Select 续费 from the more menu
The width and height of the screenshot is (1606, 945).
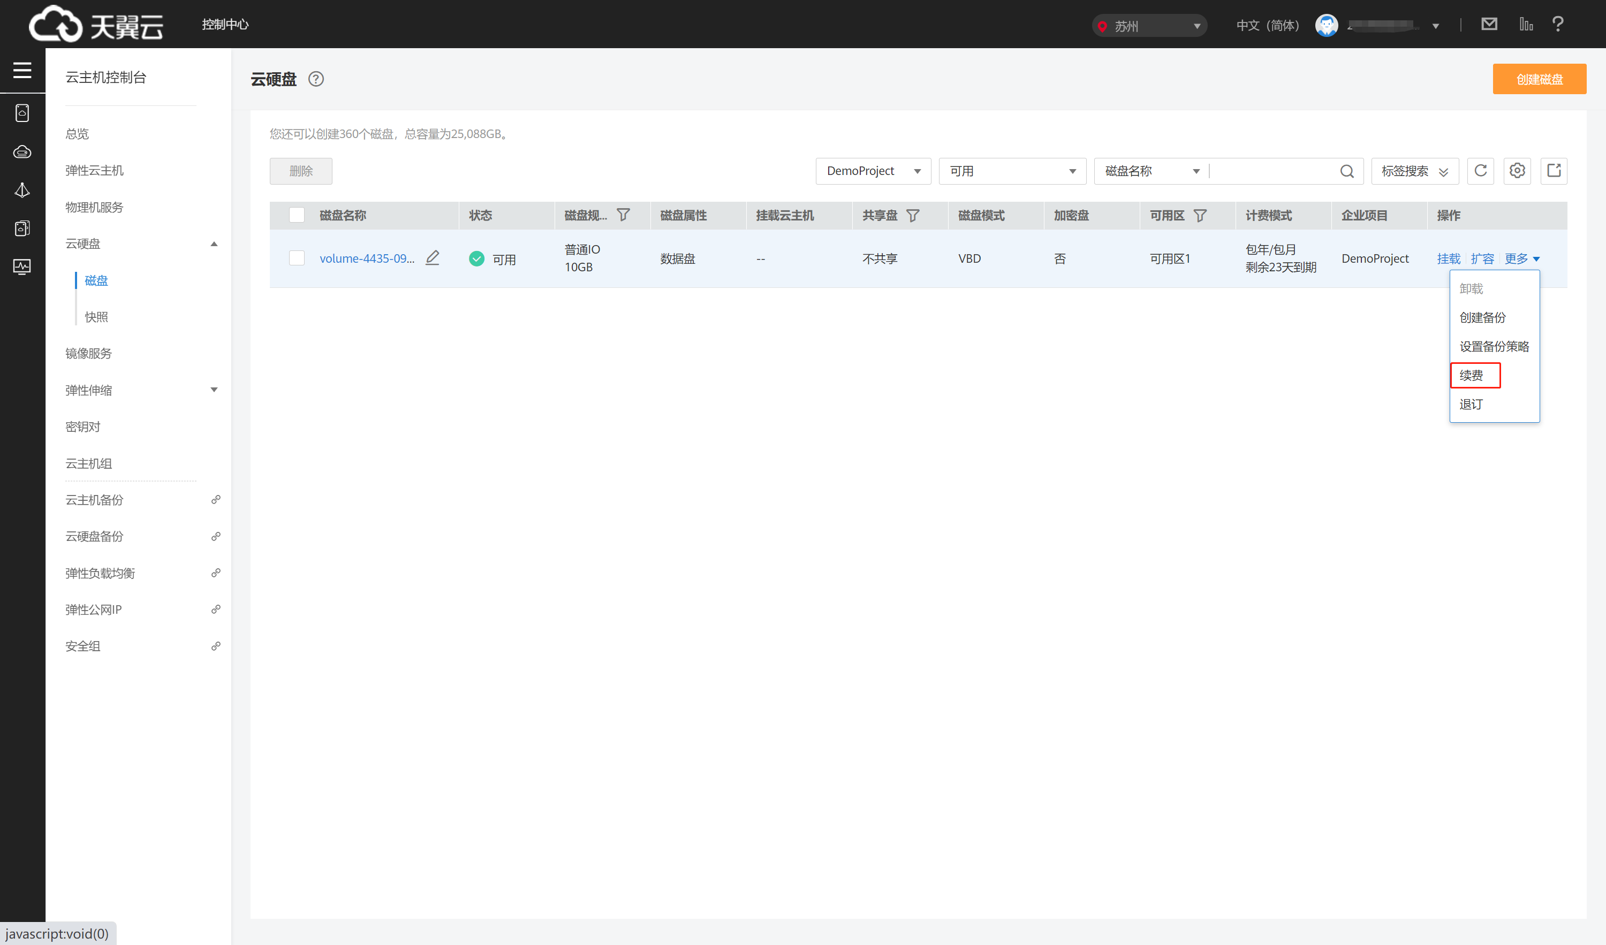click(x=1471, y=375)
